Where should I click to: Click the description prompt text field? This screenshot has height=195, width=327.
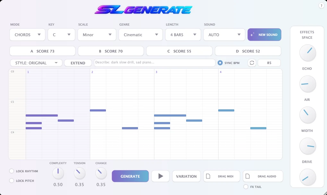154,63
